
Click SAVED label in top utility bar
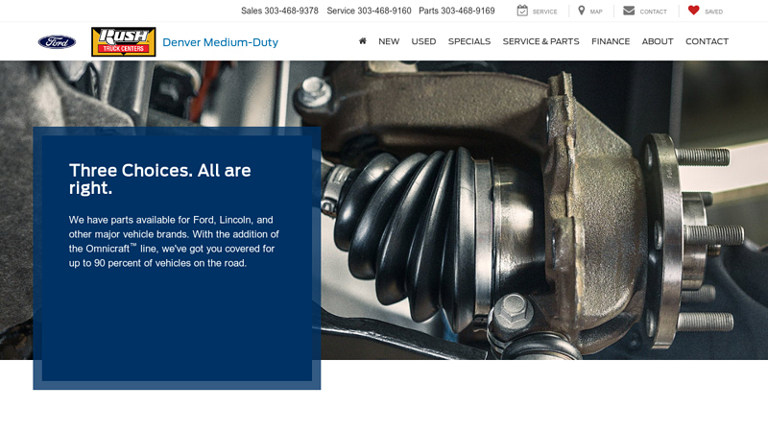click(x=713, y=12)
